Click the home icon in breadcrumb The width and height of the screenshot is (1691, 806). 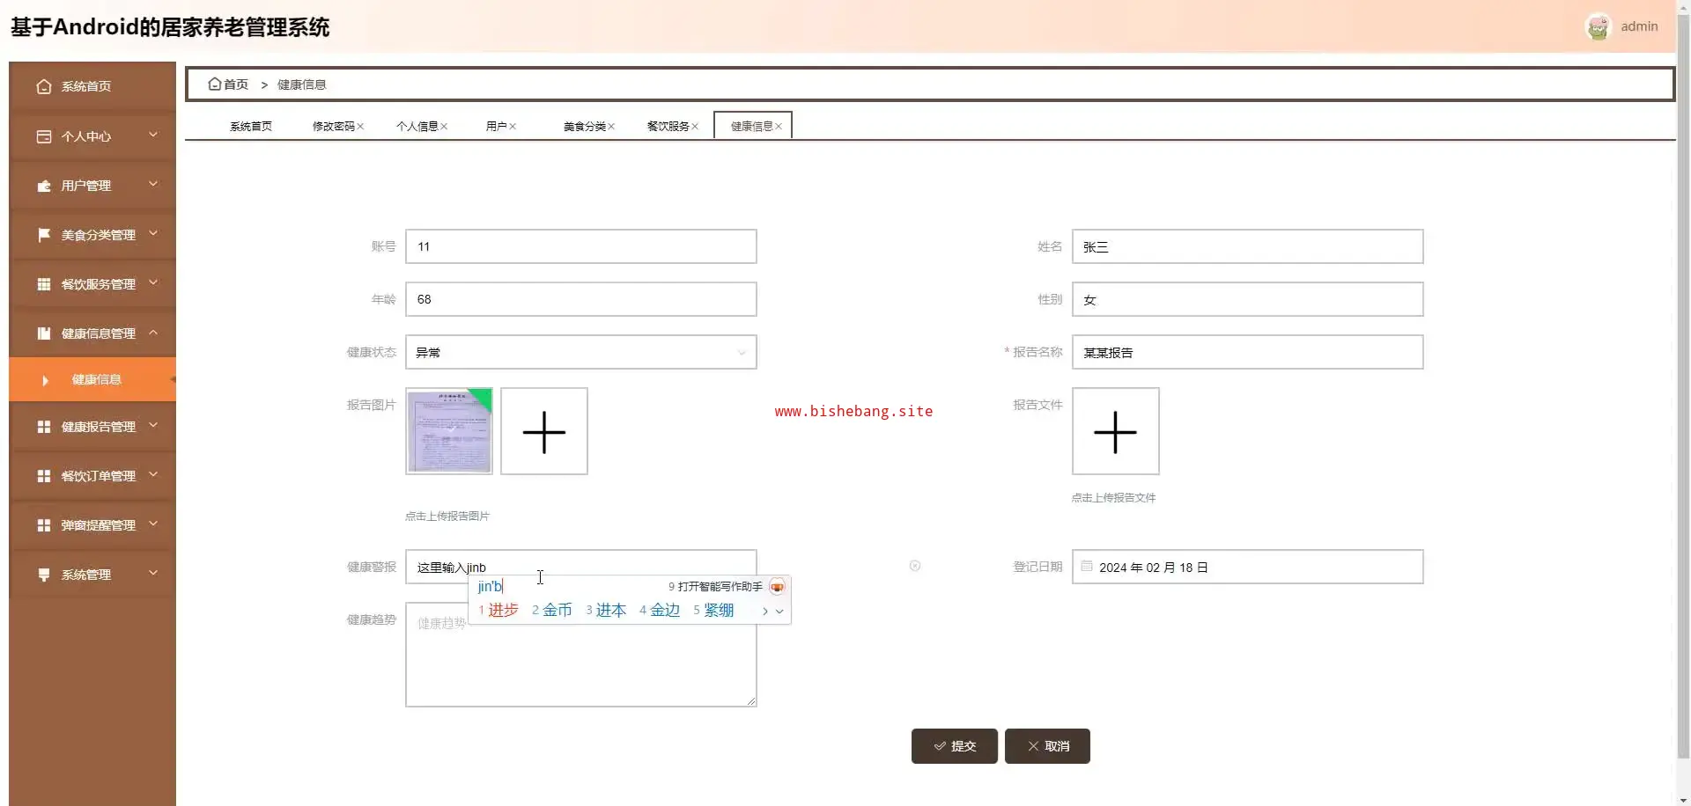click(214, 84)
